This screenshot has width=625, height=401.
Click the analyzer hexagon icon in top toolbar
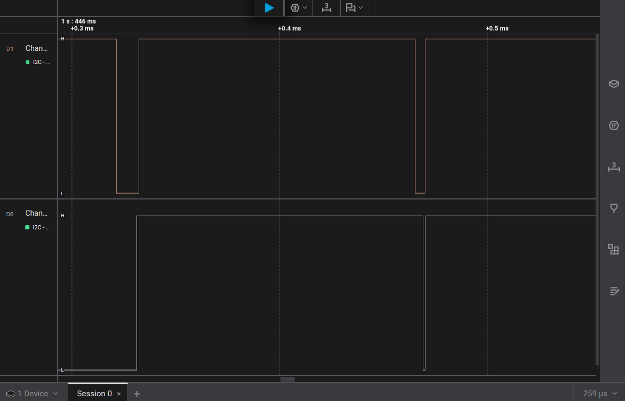click(x=295, y=8)
